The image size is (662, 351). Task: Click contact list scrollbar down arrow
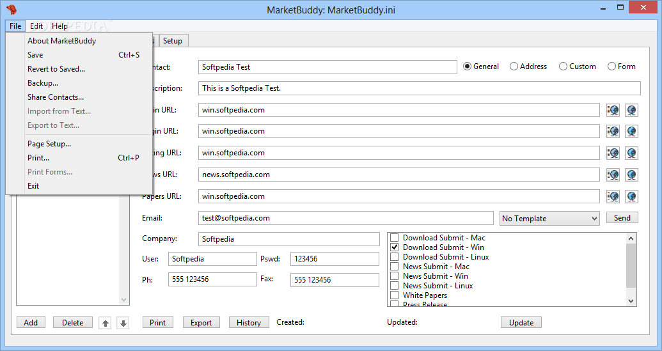[123, 300]
